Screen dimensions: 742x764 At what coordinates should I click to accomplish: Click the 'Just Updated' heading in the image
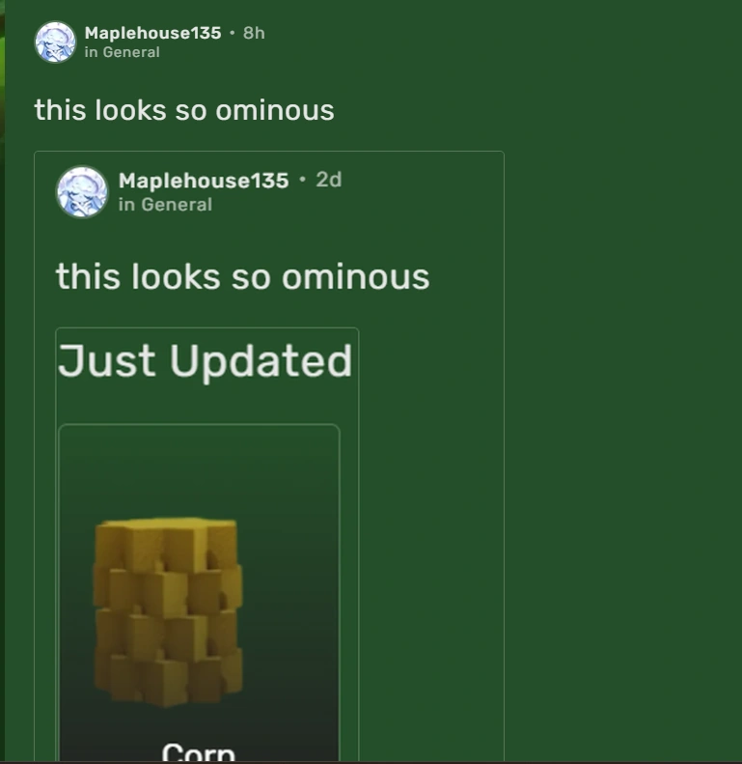point(205,361)
